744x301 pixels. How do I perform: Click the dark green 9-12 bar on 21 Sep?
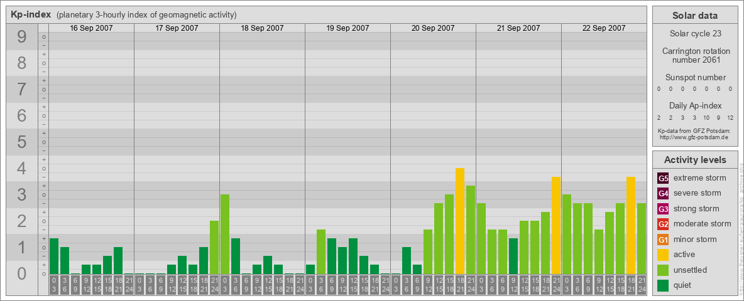pos(513,256)
